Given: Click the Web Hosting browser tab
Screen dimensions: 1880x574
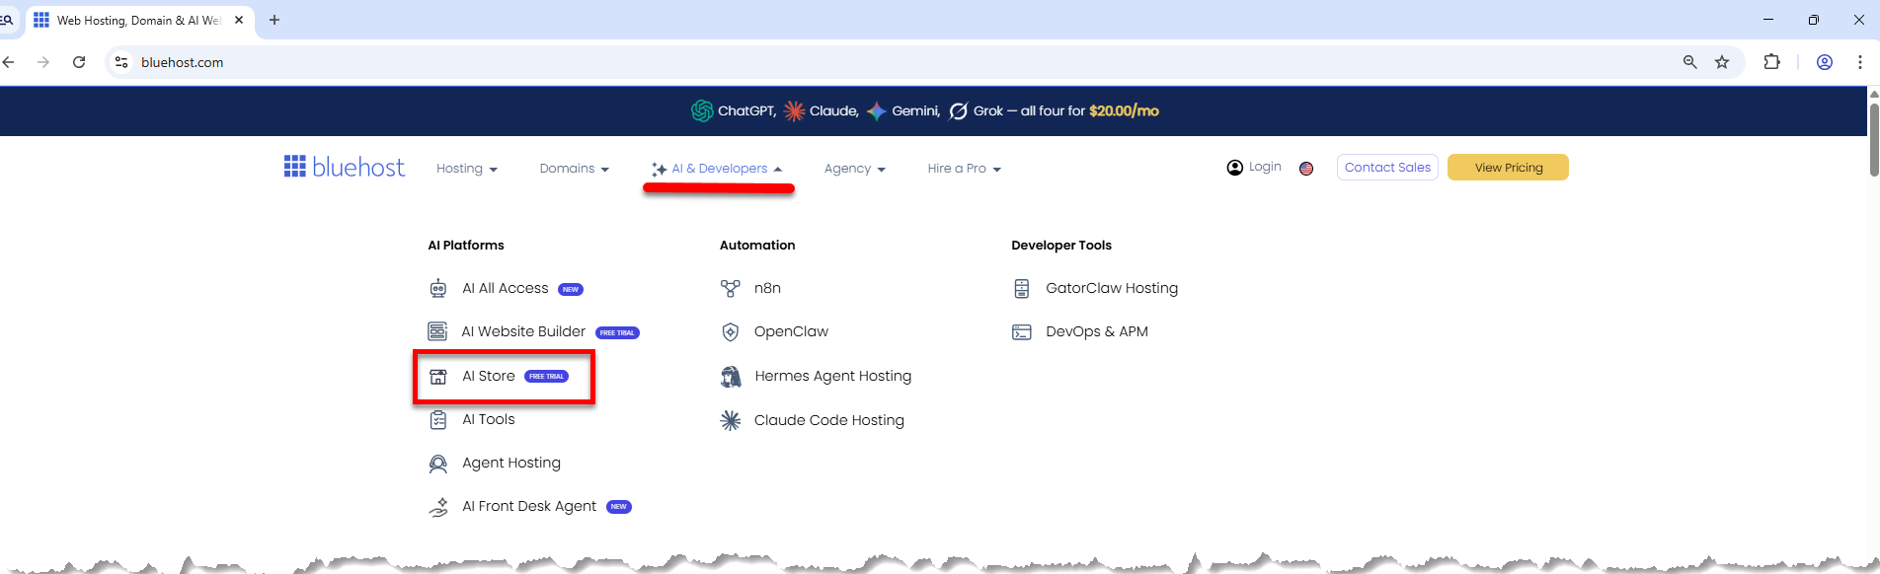Looking at the screenshot, I should [x=139, y=20].
